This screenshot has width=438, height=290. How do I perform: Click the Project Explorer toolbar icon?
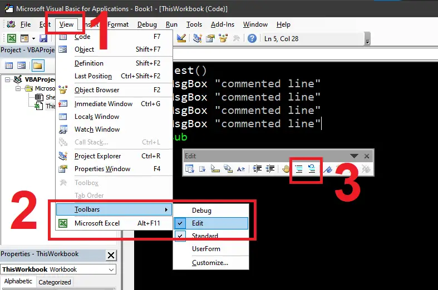(198, 38)
